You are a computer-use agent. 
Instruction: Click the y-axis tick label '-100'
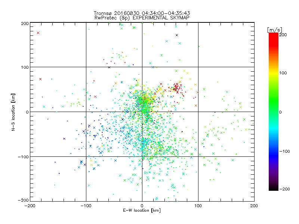[x=23, y=157]
